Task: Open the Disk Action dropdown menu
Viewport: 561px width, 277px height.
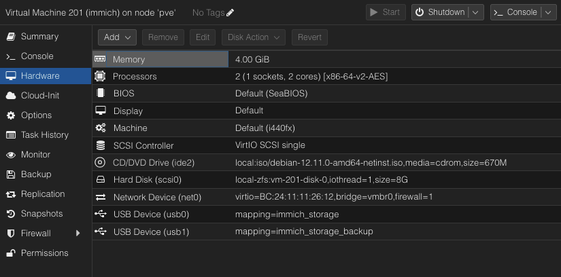Action: (x=254, y=37)
